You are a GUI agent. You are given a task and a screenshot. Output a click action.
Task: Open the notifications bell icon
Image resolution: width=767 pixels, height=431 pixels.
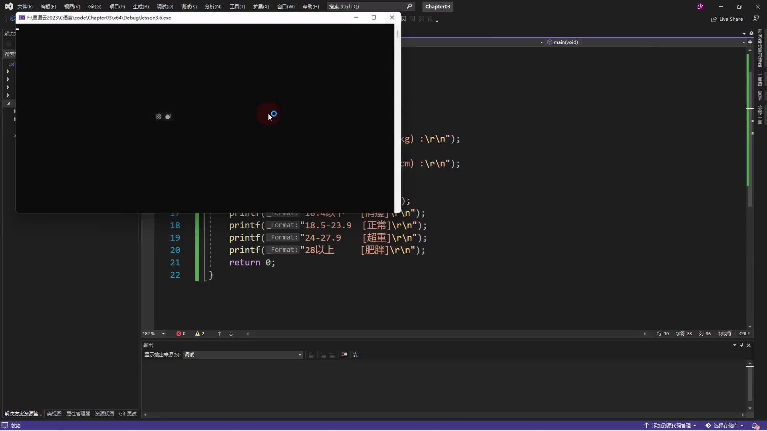click(755, 425)
